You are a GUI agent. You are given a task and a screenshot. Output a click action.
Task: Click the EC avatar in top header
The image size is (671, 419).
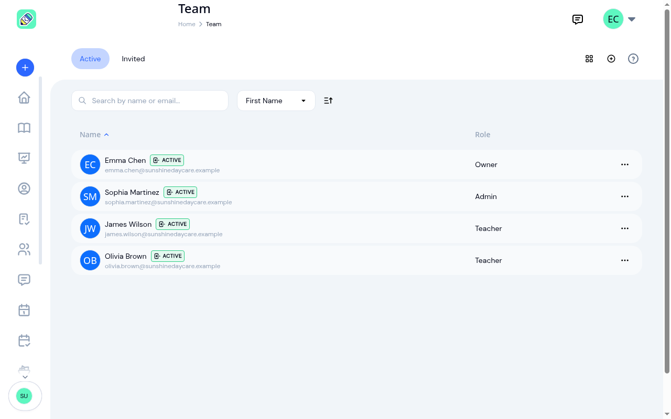pyautogui.click(x=613, y=19)
